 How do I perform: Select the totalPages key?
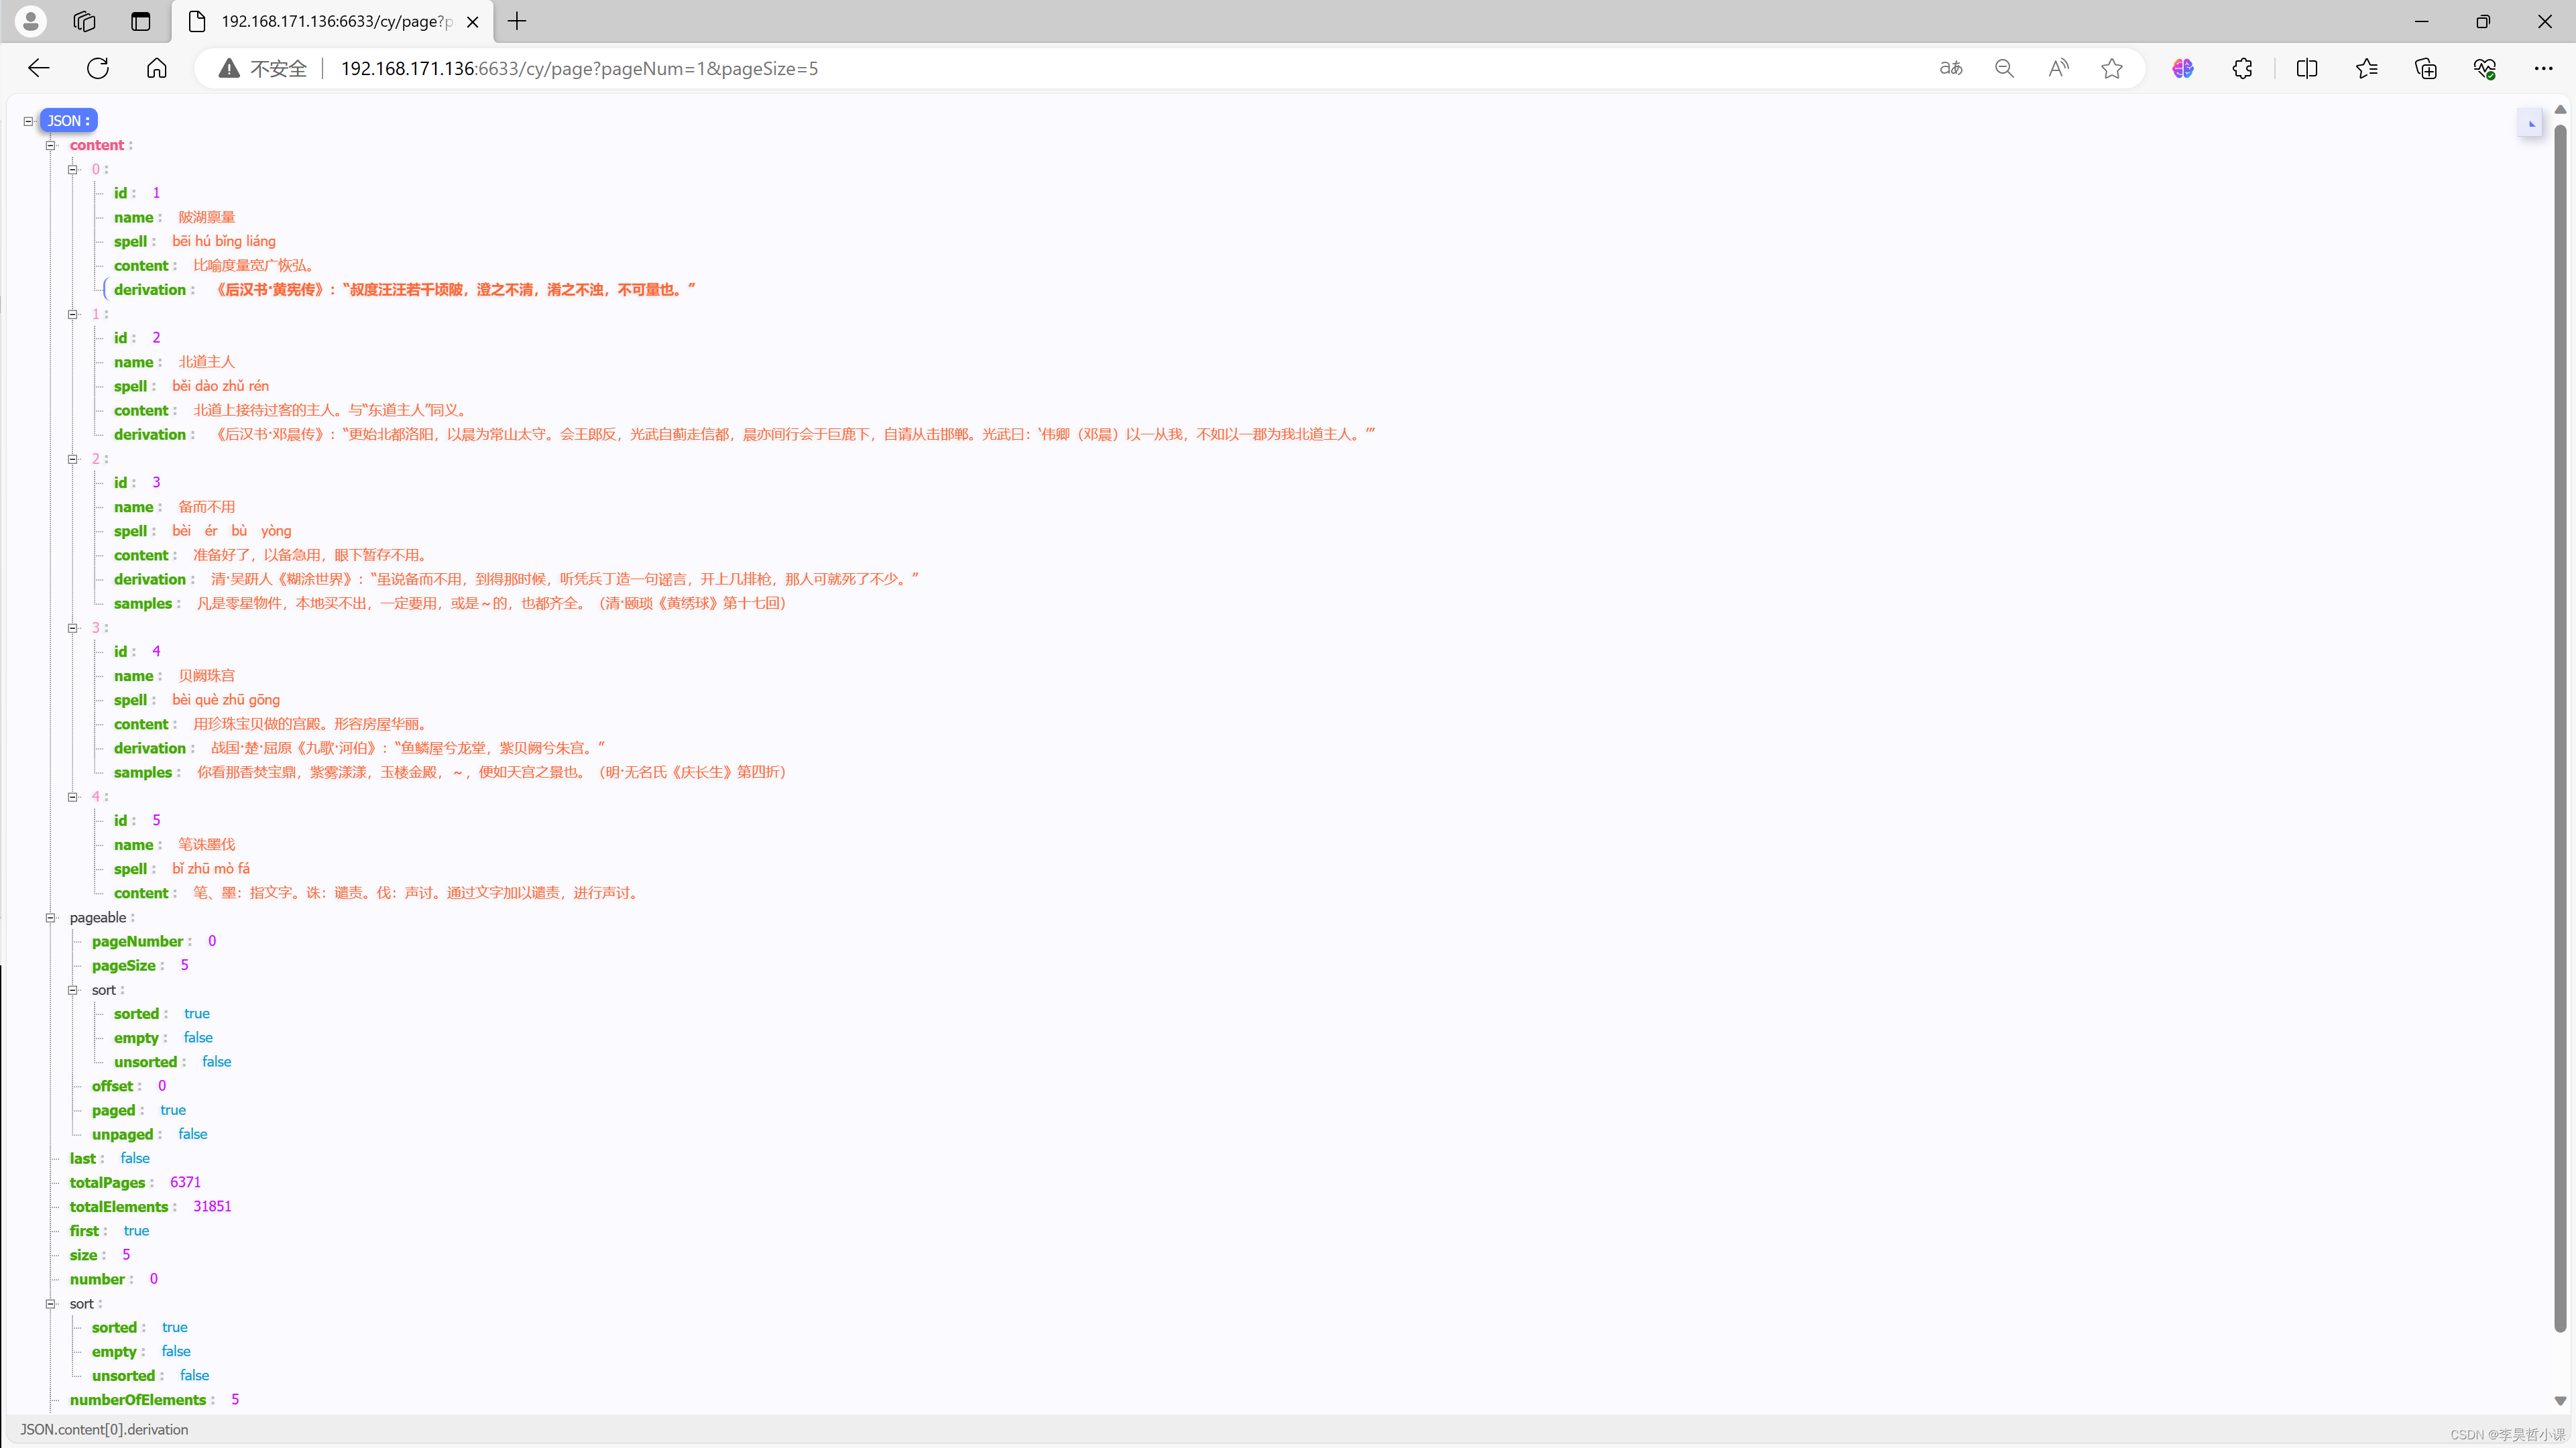(x=107, y=1182)
